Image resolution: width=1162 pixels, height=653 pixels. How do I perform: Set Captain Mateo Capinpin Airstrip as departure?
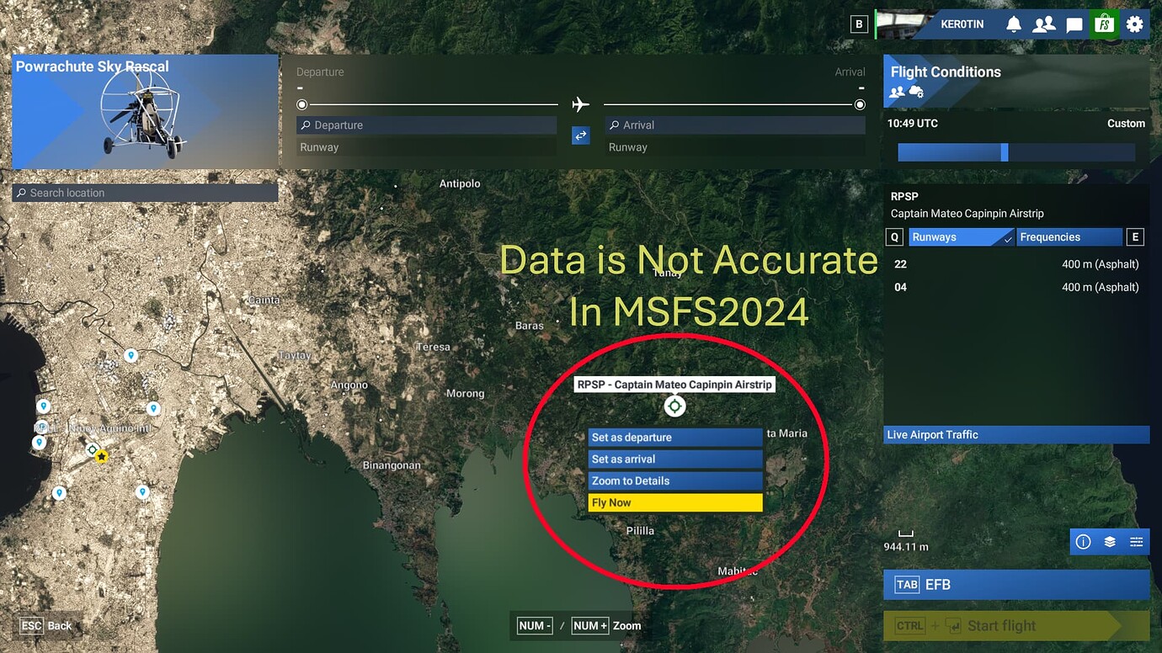click(674, 437)
